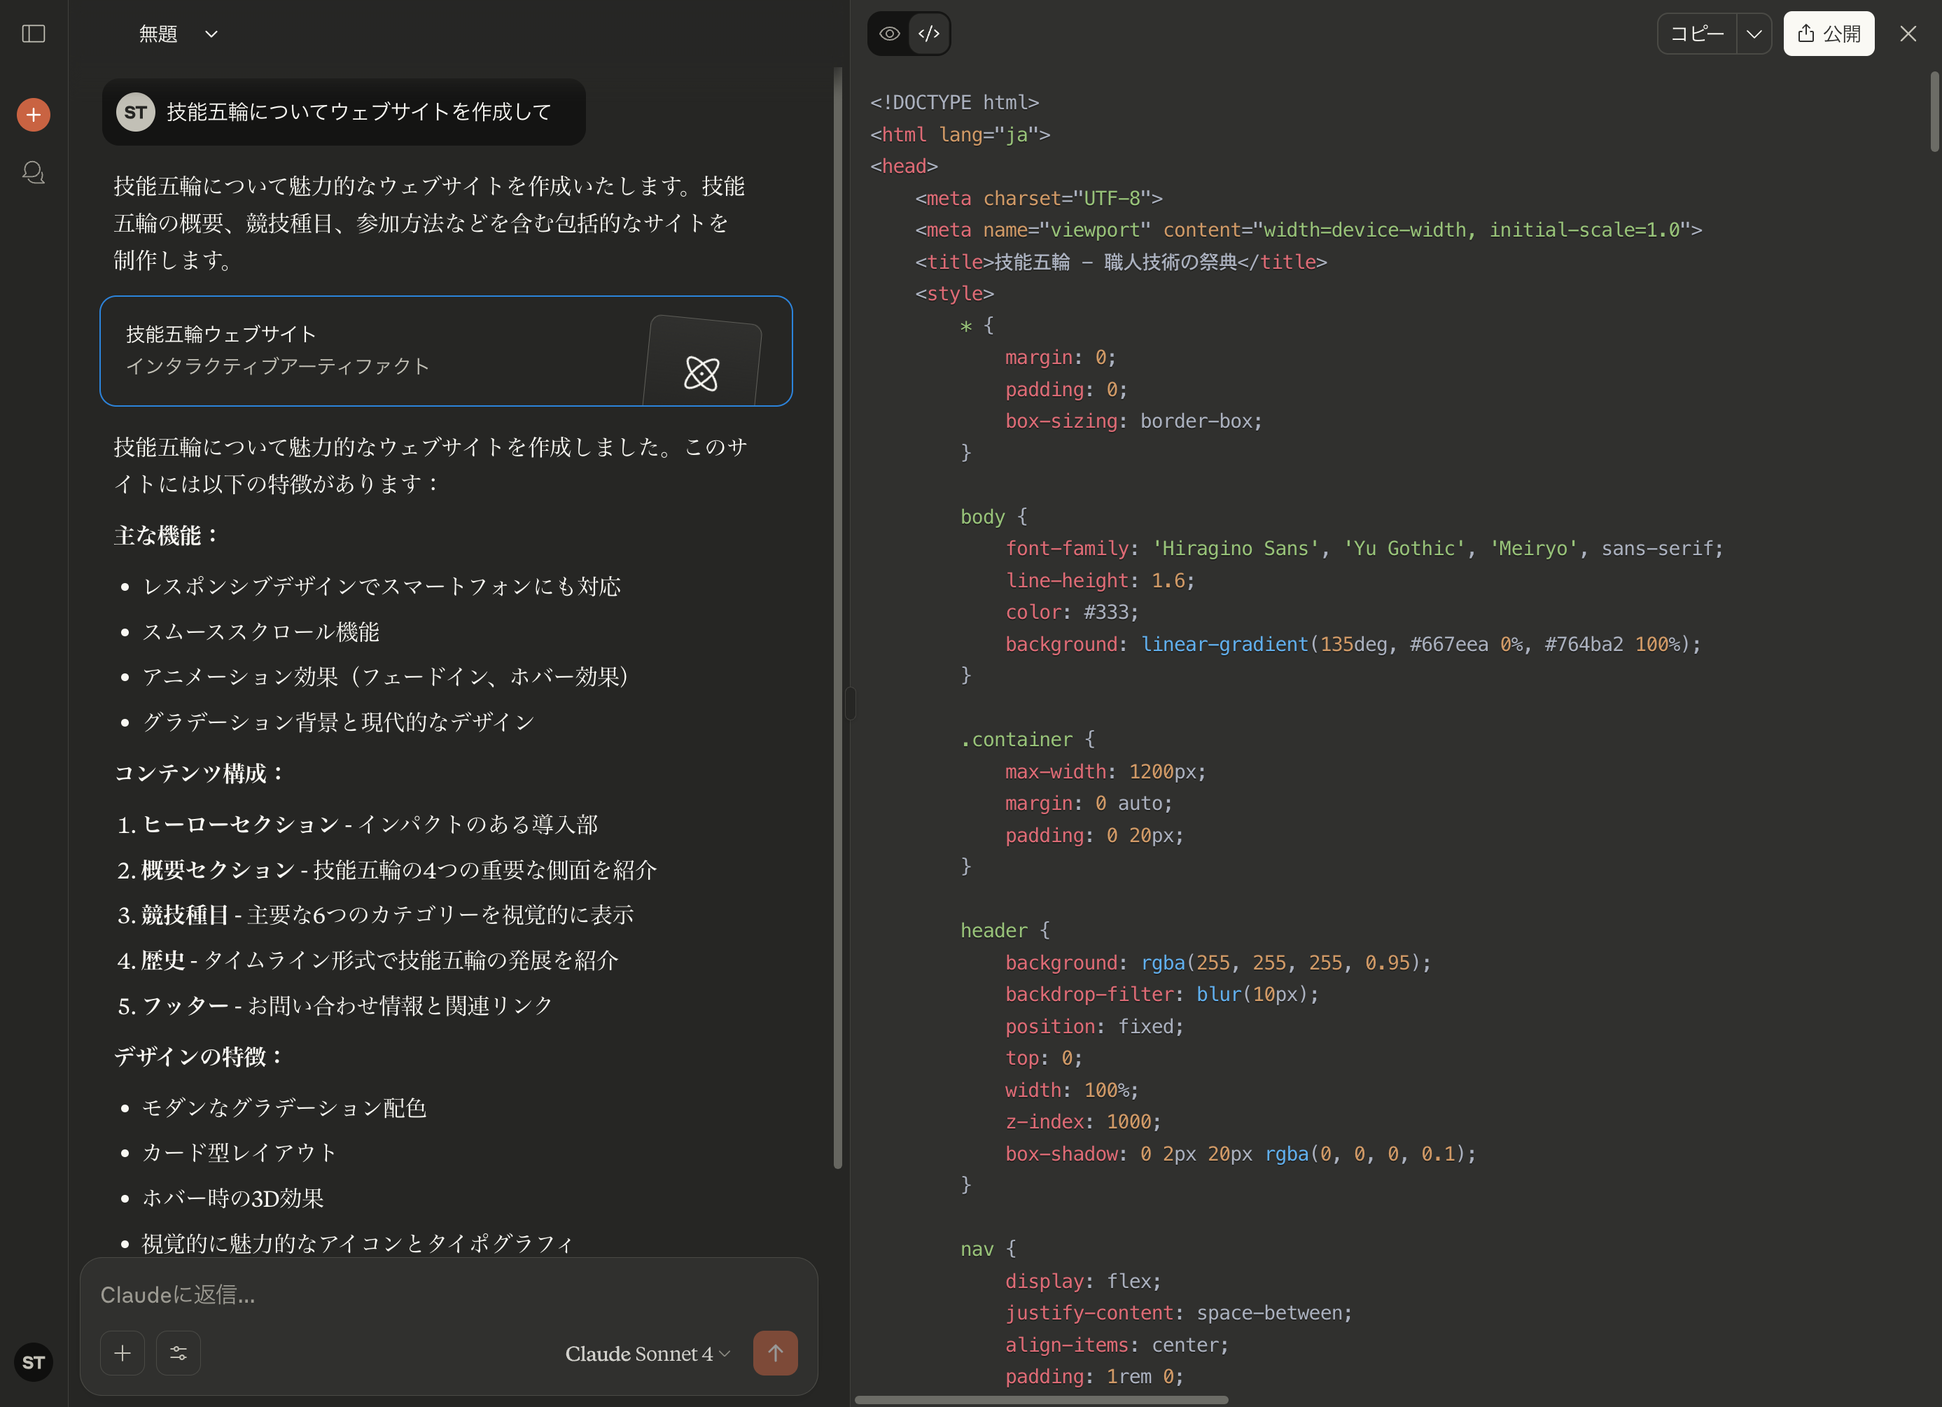Open the ST user profile avatar
The image size is (1942, 1407).
(x=34, y=1361)
